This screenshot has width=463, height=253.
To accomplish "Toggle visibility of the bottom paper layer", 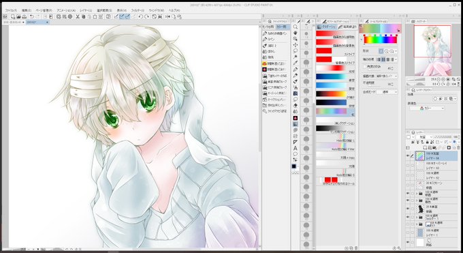I will [408, 242].
